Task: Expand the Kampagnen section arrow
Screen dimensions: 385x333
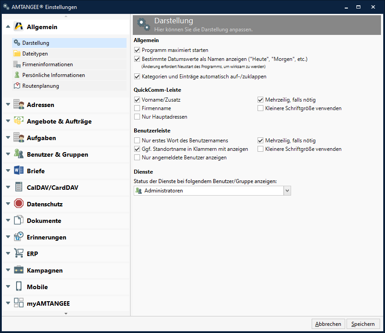Action: 8,270
